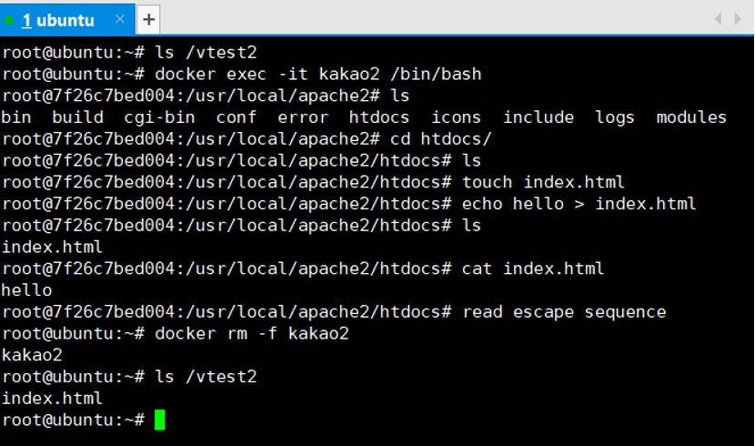Click the echo hello > index.html command
The width and height of the screenshot is (755, 446).
579,204
